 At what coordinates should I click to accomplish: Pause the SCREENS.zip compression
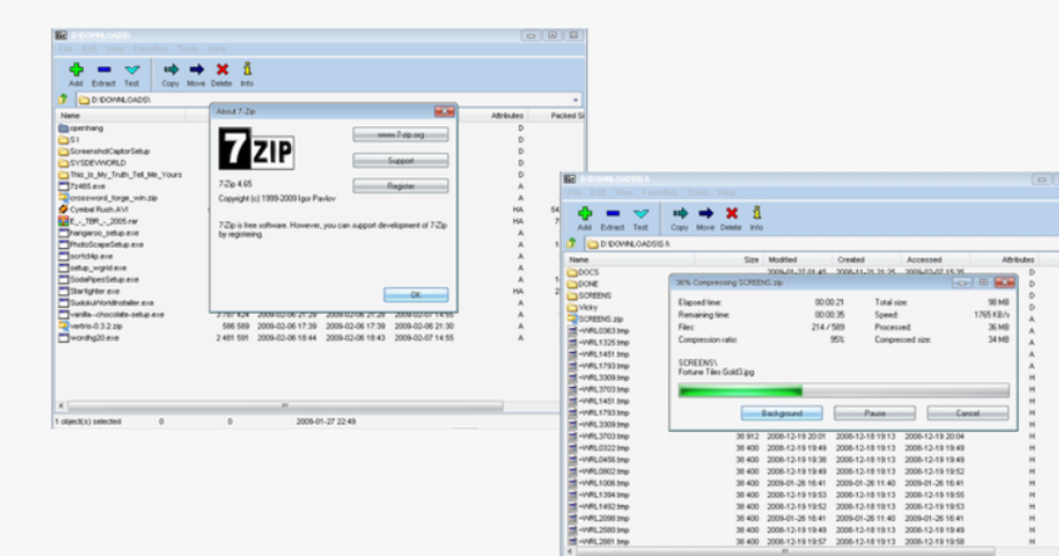(x=875, y=412)
